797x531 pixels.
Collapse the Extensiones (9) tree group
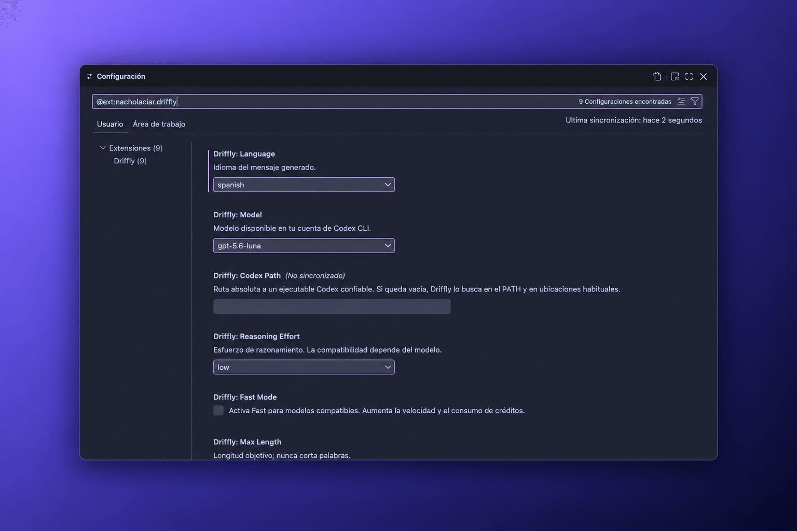tap(103, 148)
